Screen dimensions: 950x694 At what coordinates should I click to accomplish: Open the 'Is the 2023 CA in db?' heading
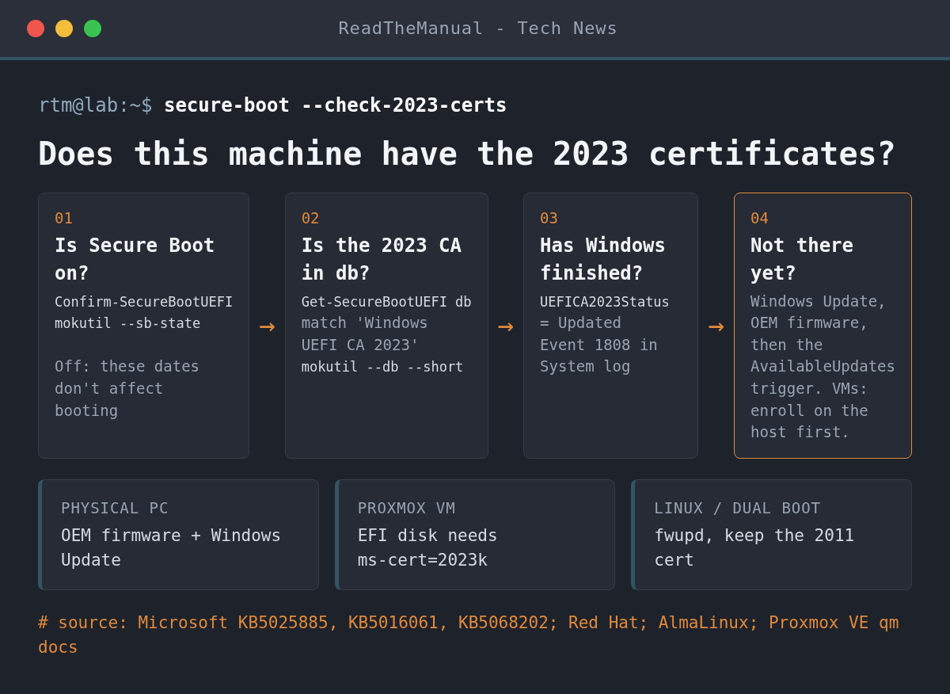click(381, 259)
